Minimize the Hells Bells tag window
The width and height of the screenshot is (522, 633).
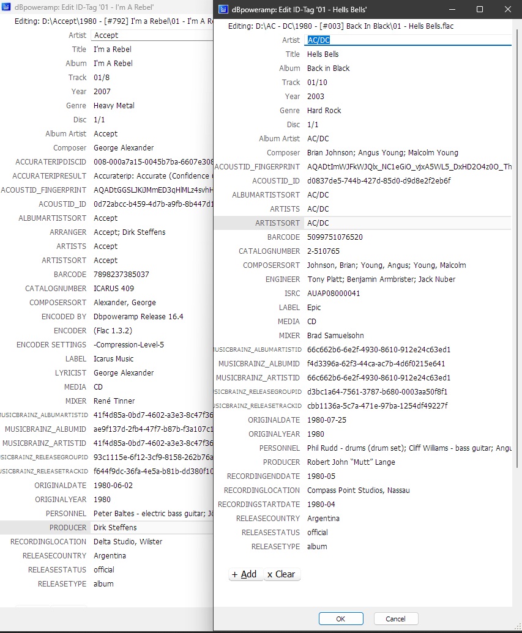452,9
